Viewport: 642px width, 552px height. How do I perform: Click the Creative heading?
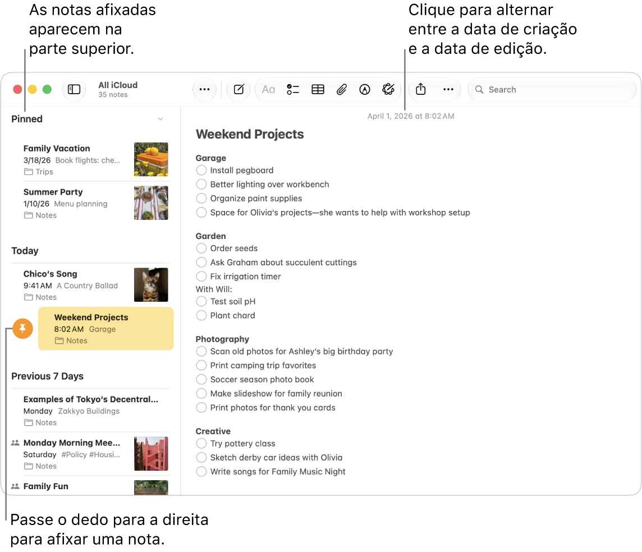coord(213,431)
